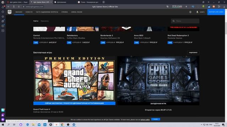Open the Borderlands 3 game card title
The image size is (227, 127).
pos(106,35)
